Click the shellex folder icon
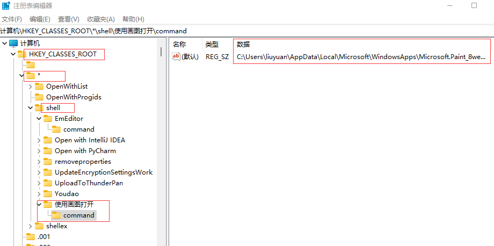Viewport: 494px width, 246px height. [39, 226]
